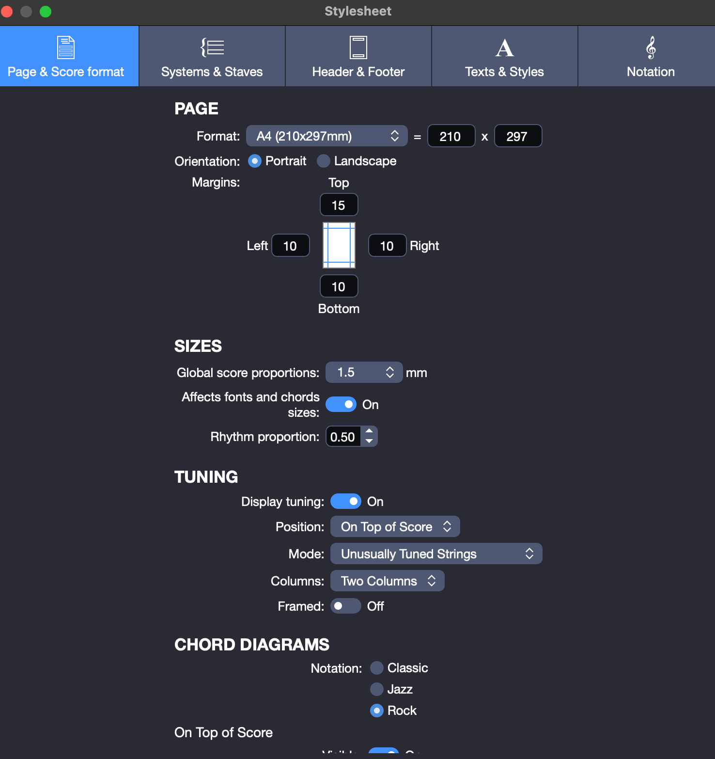The height and width of the screenshot is (759, 715).
Task: Increase Rhythm proportion with up arrow
Action: [369, 431]
